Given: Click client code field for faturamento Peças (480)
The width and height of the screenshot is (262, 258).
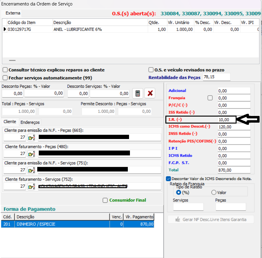Looking at the screenshot, I should [15, 154].
